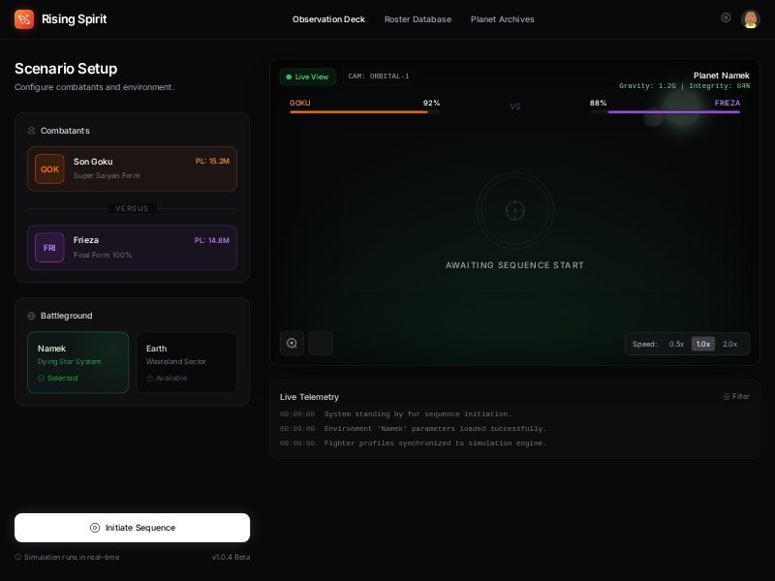Click the center crosshair target icon
Image resolution: width=775 pixels, height=581 pixels.
coord(514,210)
